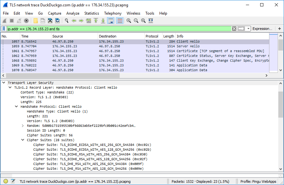
Task: Go back with the left green arrow
Action: point(74,21)
